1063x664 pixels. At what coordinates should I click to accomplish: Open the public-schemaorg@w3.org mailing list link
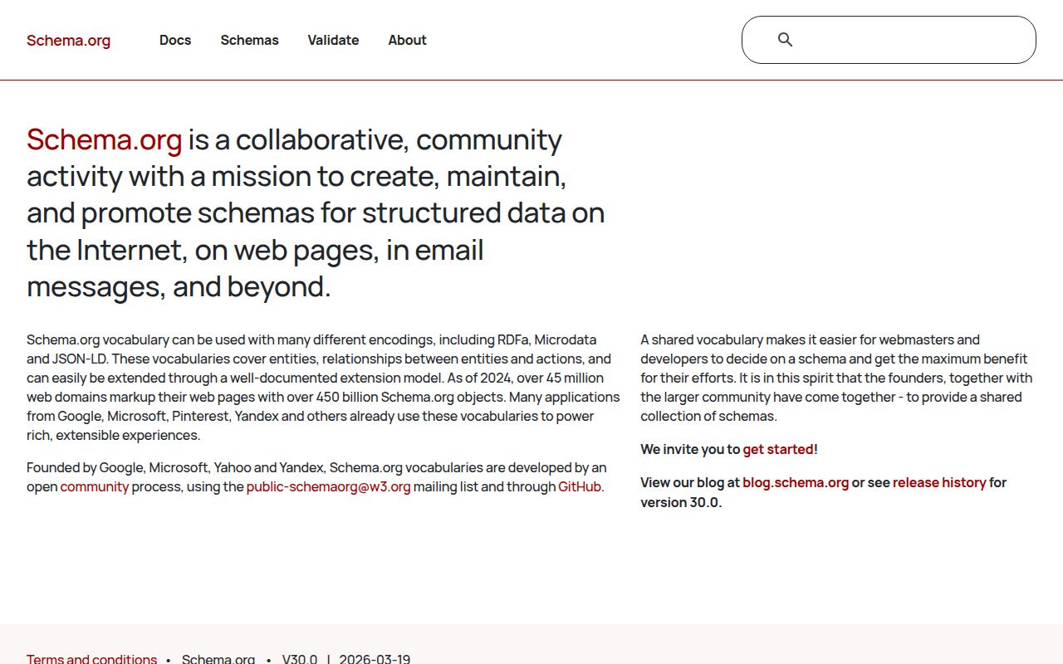pos(328,486)
